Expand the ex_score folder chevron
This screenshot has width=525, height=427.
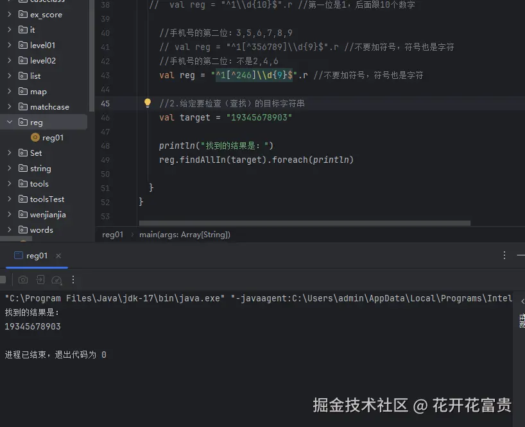pos(10,14)
